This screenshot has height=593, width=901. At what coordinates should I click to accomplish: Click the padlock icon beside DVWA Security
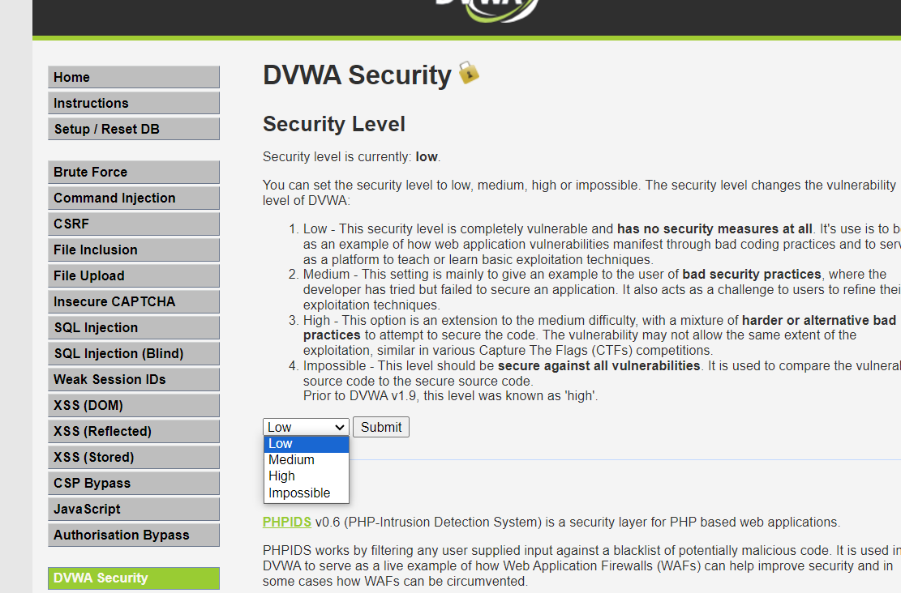point(469,73)
